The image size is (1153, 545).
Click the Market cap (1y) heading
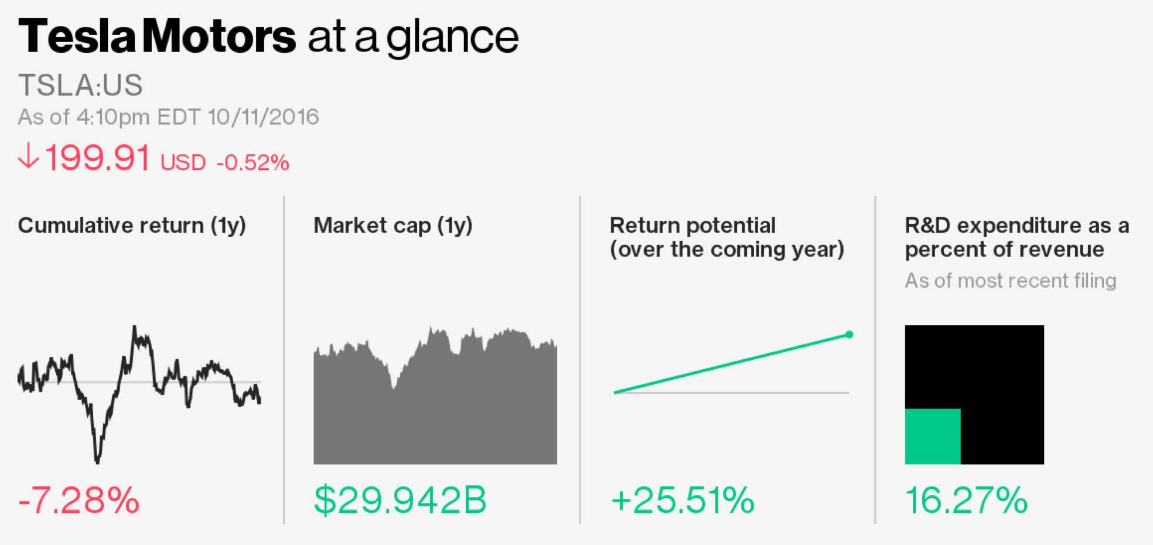pyautogui.click(x=393, y=226)
